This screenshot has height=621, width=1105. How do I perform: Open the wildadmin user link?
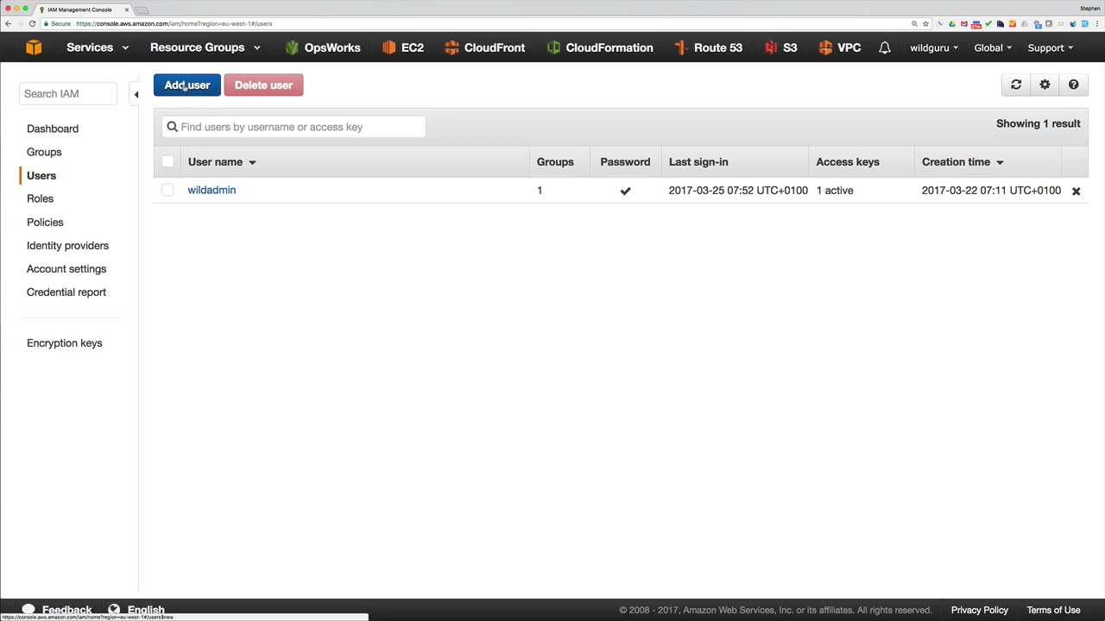(x=212, y=190)
